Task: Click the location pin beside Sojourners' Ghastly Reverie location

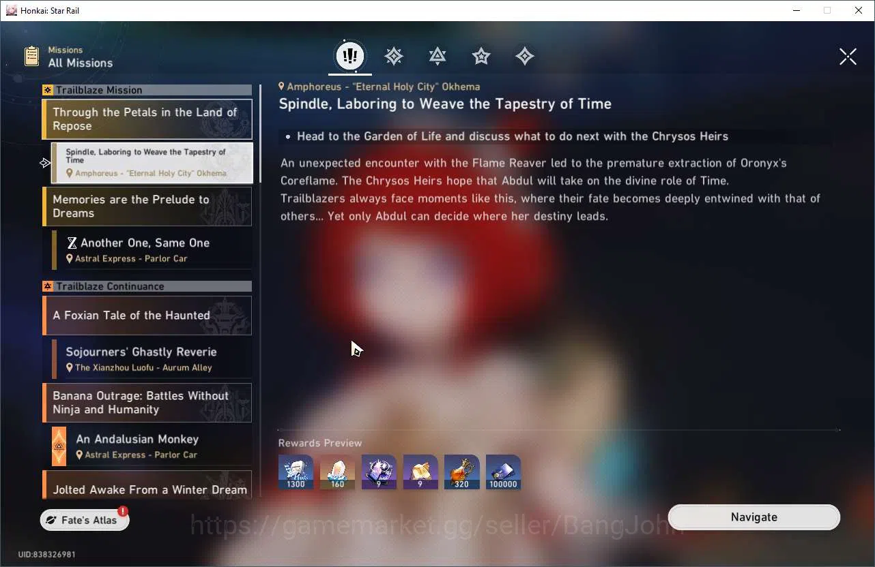Action: pyautogui.click(x=69, y=367)
